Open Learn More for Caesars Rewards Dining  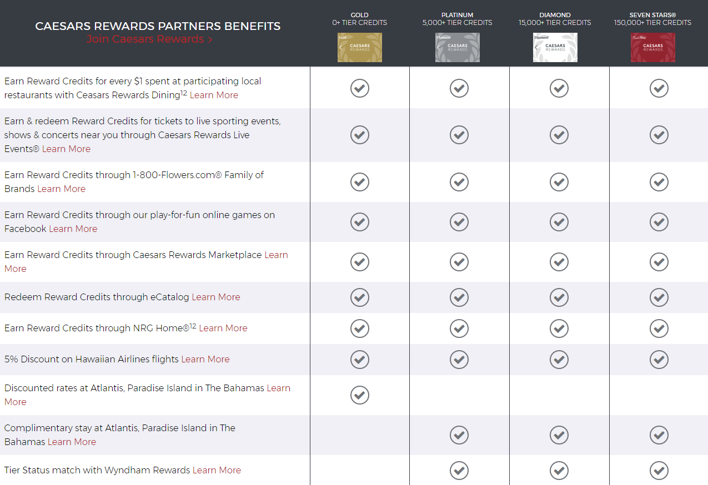point(214,95)
